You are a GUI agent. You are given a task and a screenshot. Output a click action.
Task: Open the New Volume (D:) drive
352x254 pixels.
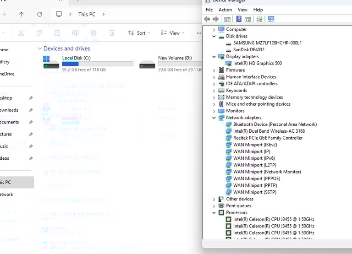click(170, 64)
